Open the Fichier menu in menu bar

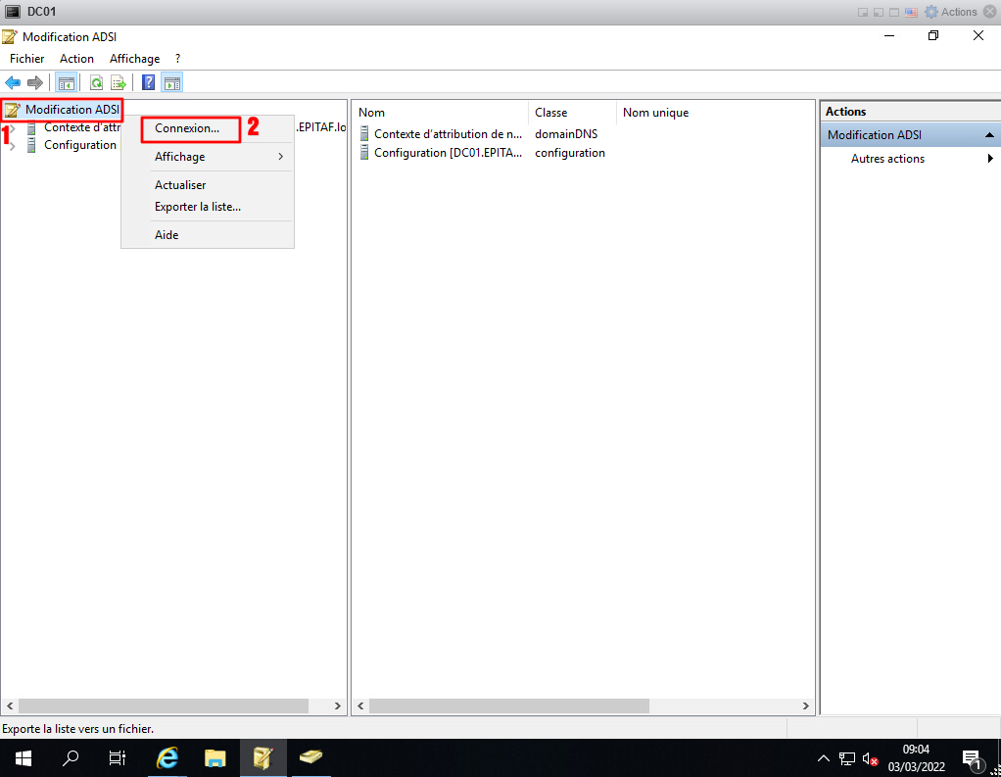27,59
